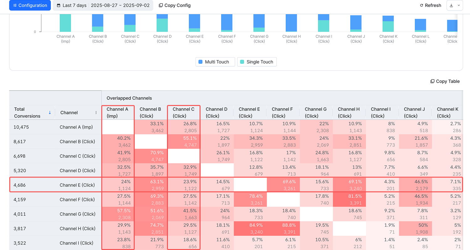
Task: Click the 84.9% cell in Channel H row
Action: point(250,228)
